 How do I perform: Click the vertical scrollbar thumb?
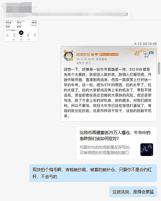[x=159, y=68]
